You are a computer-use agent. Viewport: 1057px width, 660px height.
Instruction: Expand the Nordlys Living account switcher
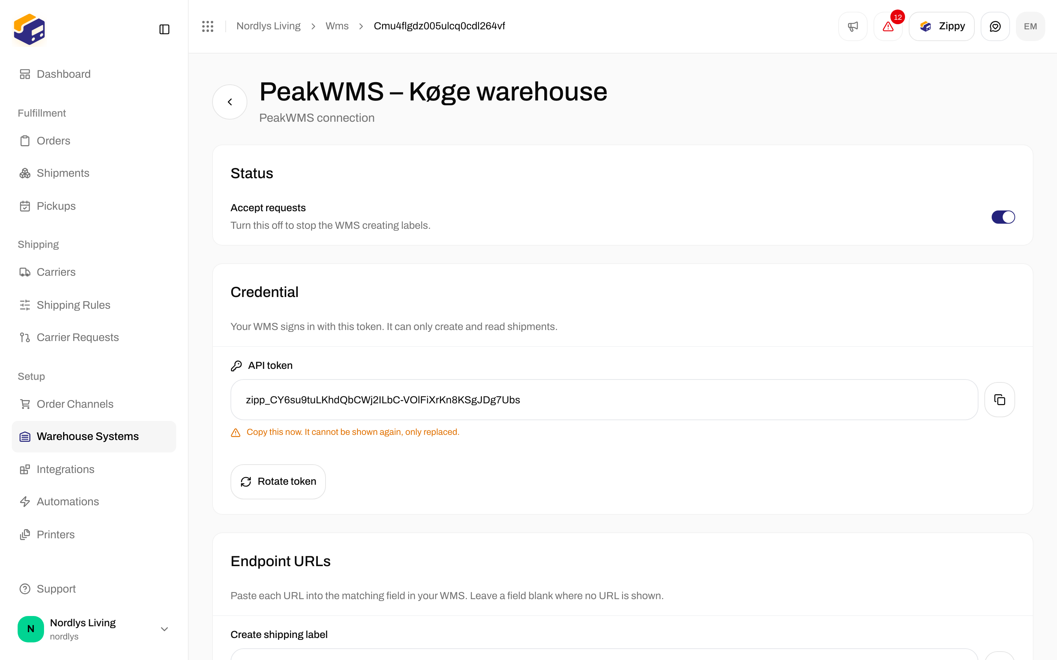coord(164,629)
